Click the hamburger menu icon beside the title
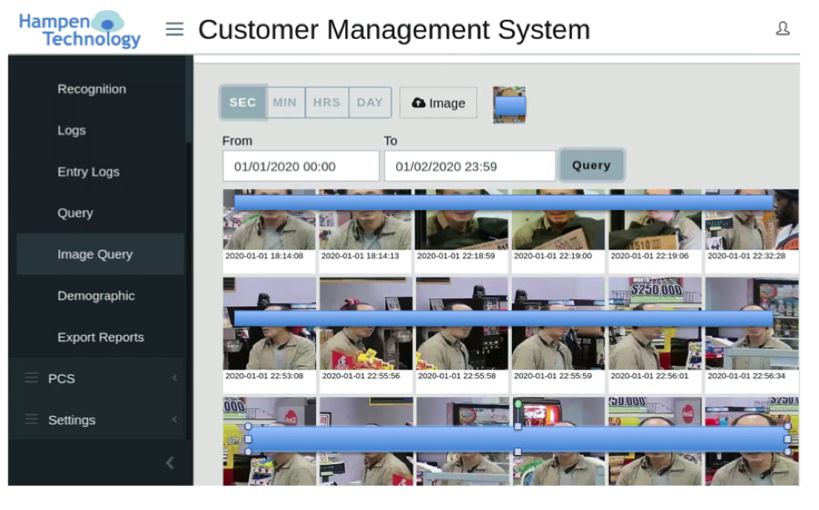Viewport: 819px width, 510px height. click(x=174, y=29)
